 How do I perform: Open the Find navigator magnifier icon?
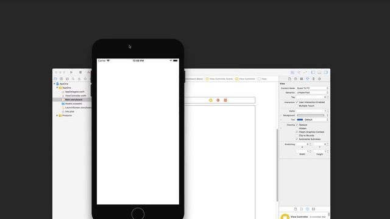(73, 79)
